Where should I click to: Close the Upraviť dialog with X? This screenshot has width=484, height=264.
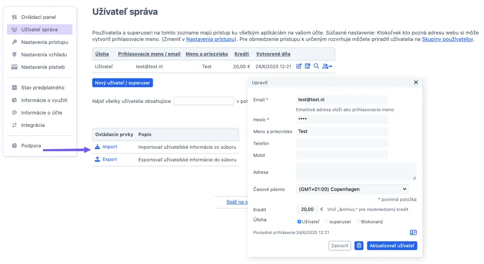pos(416,82)
